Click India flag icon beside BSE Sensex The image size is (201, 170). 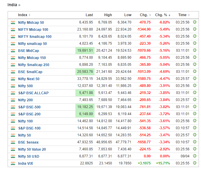[x=13, y=142]
